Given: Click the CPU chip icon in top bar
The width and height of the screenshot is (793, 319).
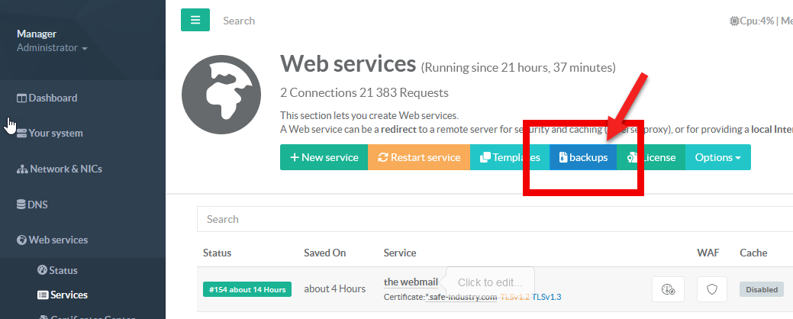Looking at the screenshot, I should coord(733,21).
